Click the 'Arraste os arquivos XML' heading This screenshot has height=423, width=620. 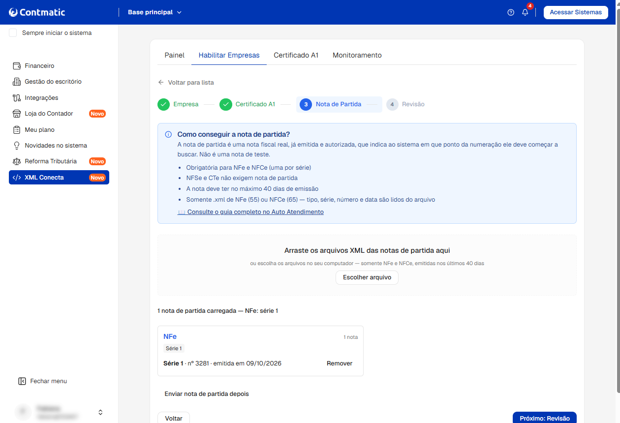click(x=367, y=251)
